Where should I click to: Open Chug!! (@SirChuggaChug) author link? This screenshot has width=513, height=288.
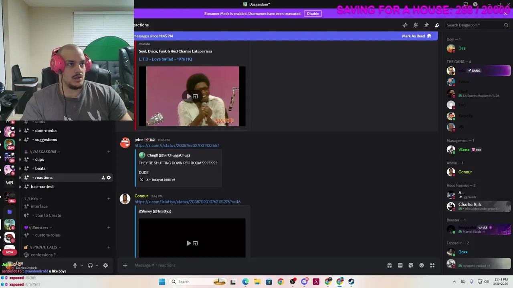click(x=168, y=155)
